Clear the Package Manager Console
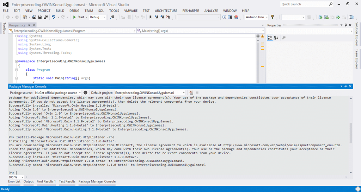Viewport: 361px width, 192px height. click(191, 93)
